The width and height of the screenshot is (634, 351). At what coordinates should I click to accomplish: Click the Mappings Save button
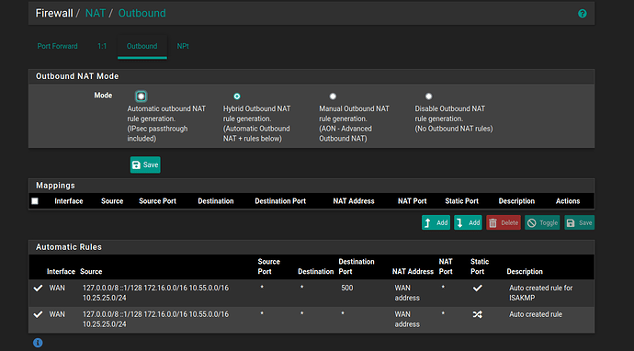[x=580, y=222]
